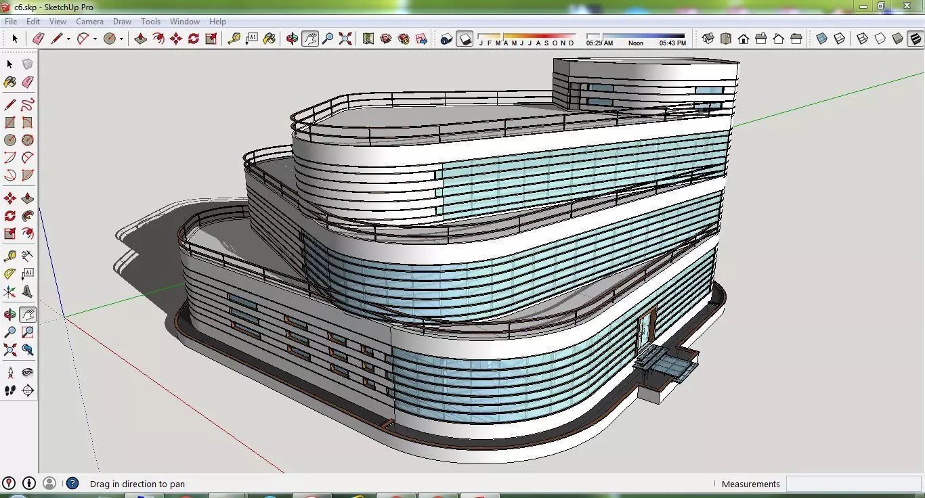The width and height of the screenshot is (925, 498).
Task: Click the sign-in person icon
Action: click(x=49, y=483)
